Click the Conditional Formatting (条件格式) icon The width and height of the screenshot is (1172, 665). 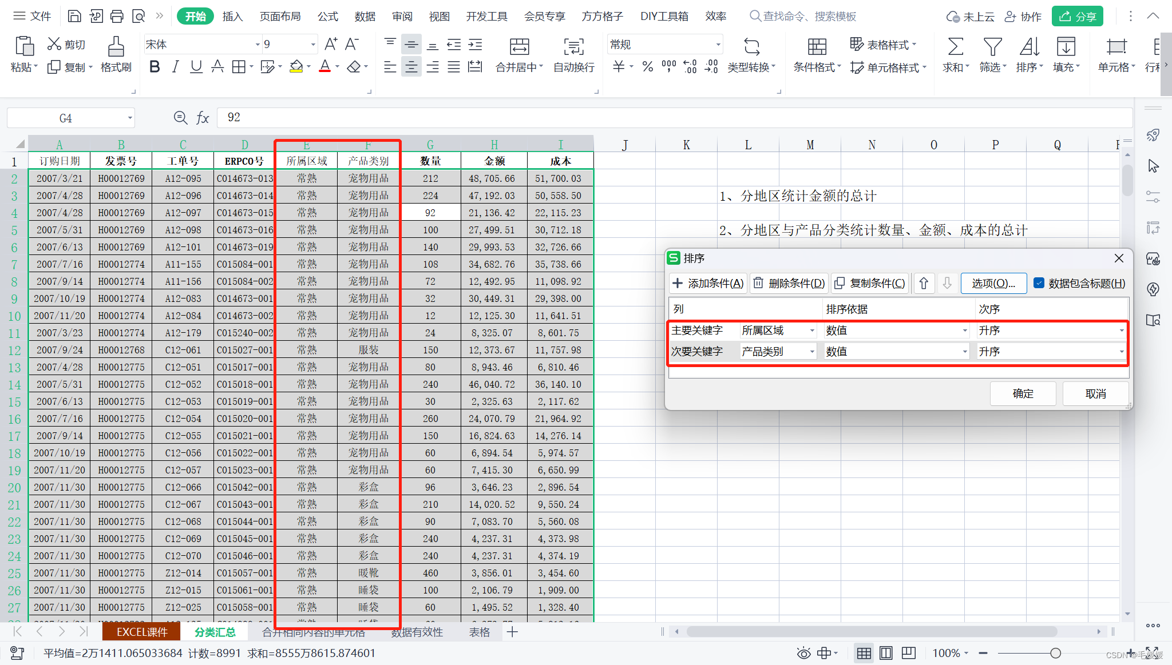pos(817,47)
